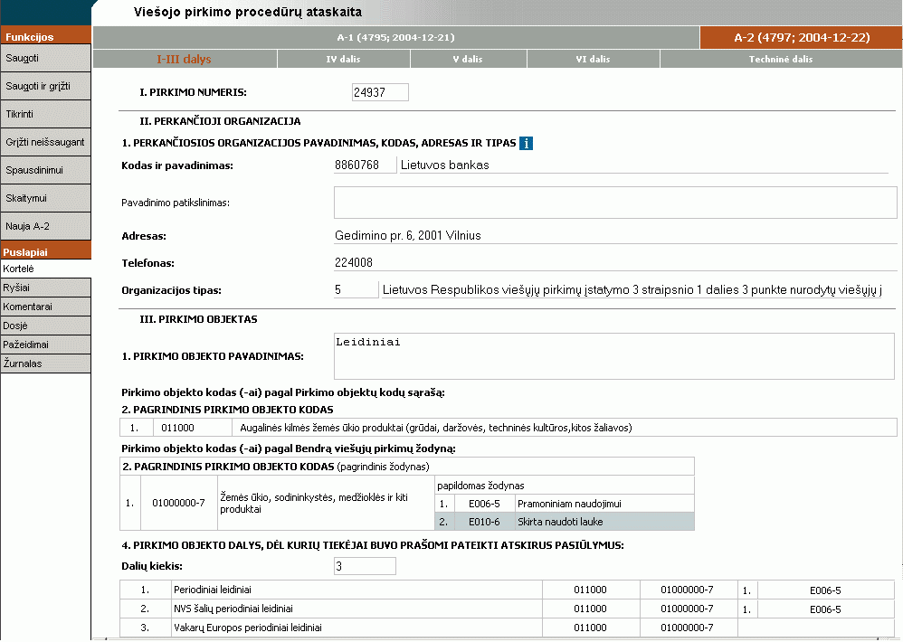Switch to the V dalis tab

point(468,60)
